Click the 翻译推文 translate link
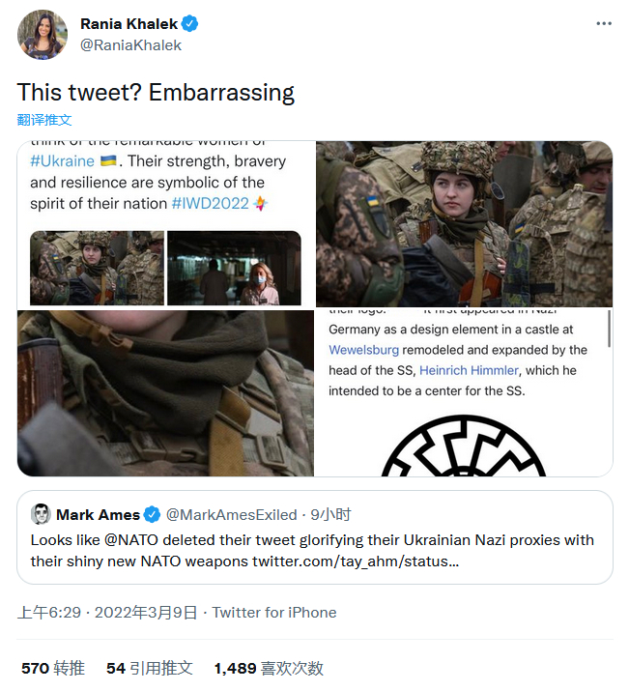The width and height of the screenshot is (629, 691). 44,120
